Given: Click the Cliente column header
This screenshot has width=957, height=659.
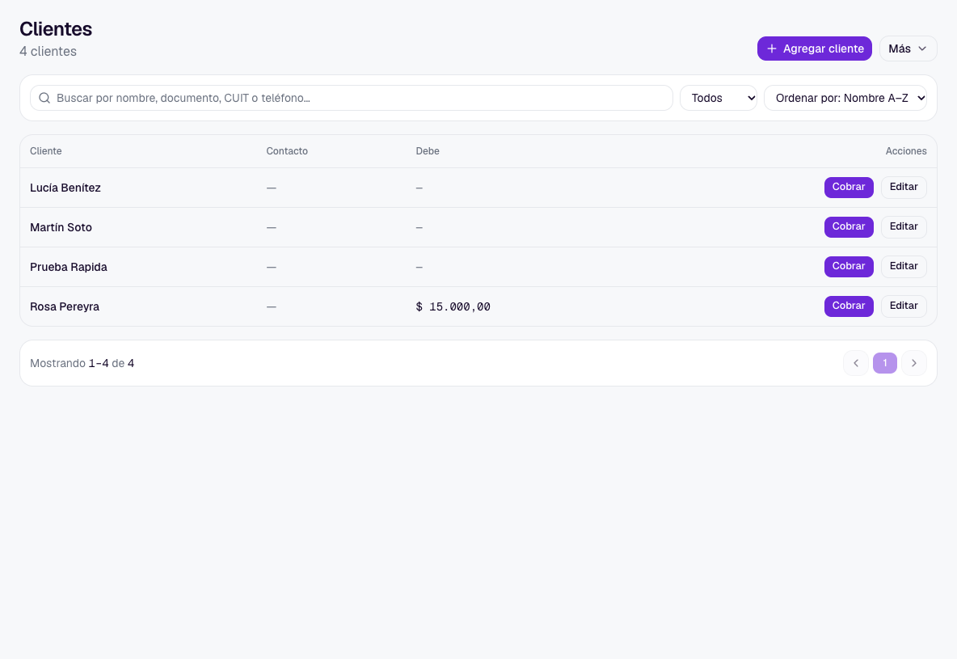Looking at the screenshot, I should point(46,151).
